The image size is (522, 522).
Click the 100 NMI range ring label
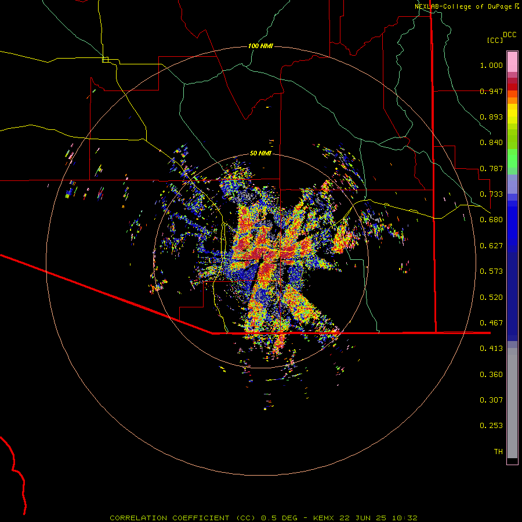click(260, 46)
